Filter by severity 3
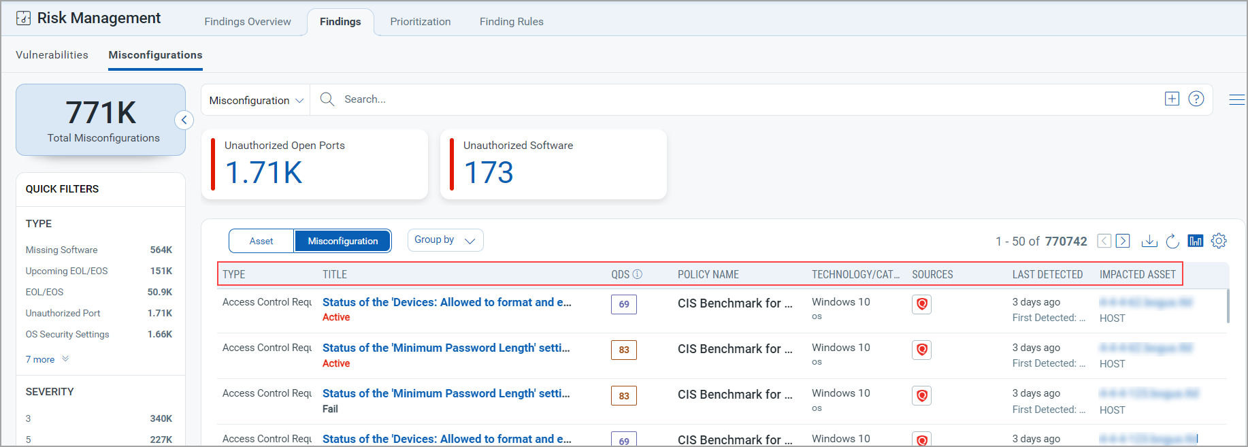Screen dimensions: 1248x447 [99, 418]
